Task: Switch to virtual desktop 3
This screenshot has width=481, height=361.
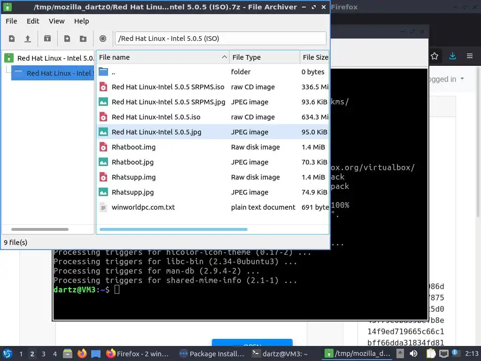Action: coord(44,354)
